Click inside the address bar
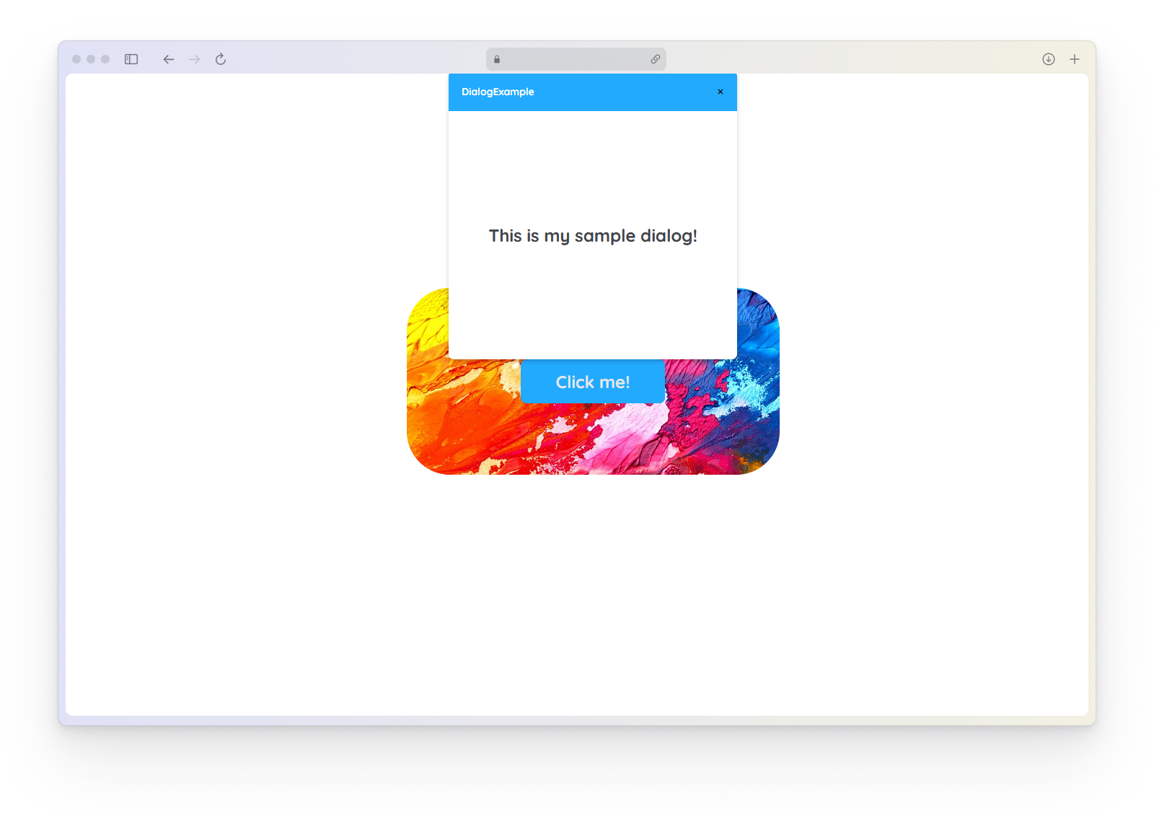The width and height of the screenshot is (1154, 816). [576, 59]
